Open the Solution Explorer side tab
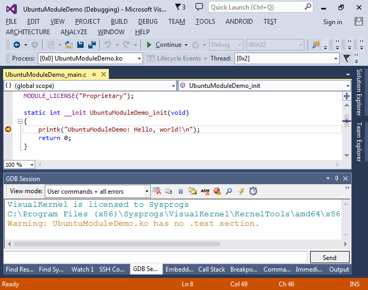This screenshot has width=368, height=290. click(359, 92)
